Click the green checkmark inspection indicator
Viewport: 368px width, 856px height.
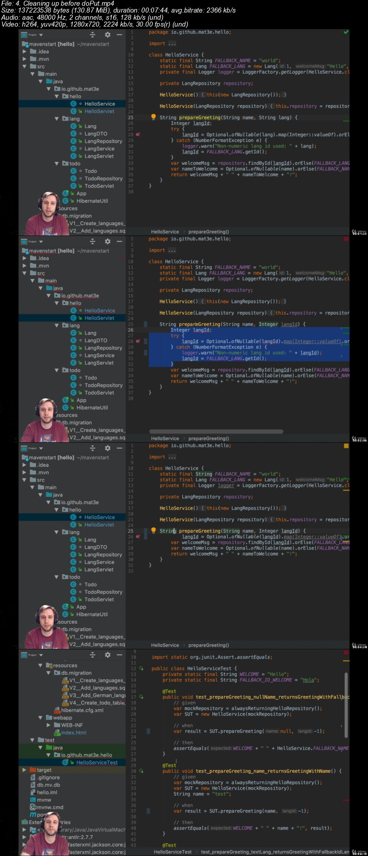click(346, 32)
